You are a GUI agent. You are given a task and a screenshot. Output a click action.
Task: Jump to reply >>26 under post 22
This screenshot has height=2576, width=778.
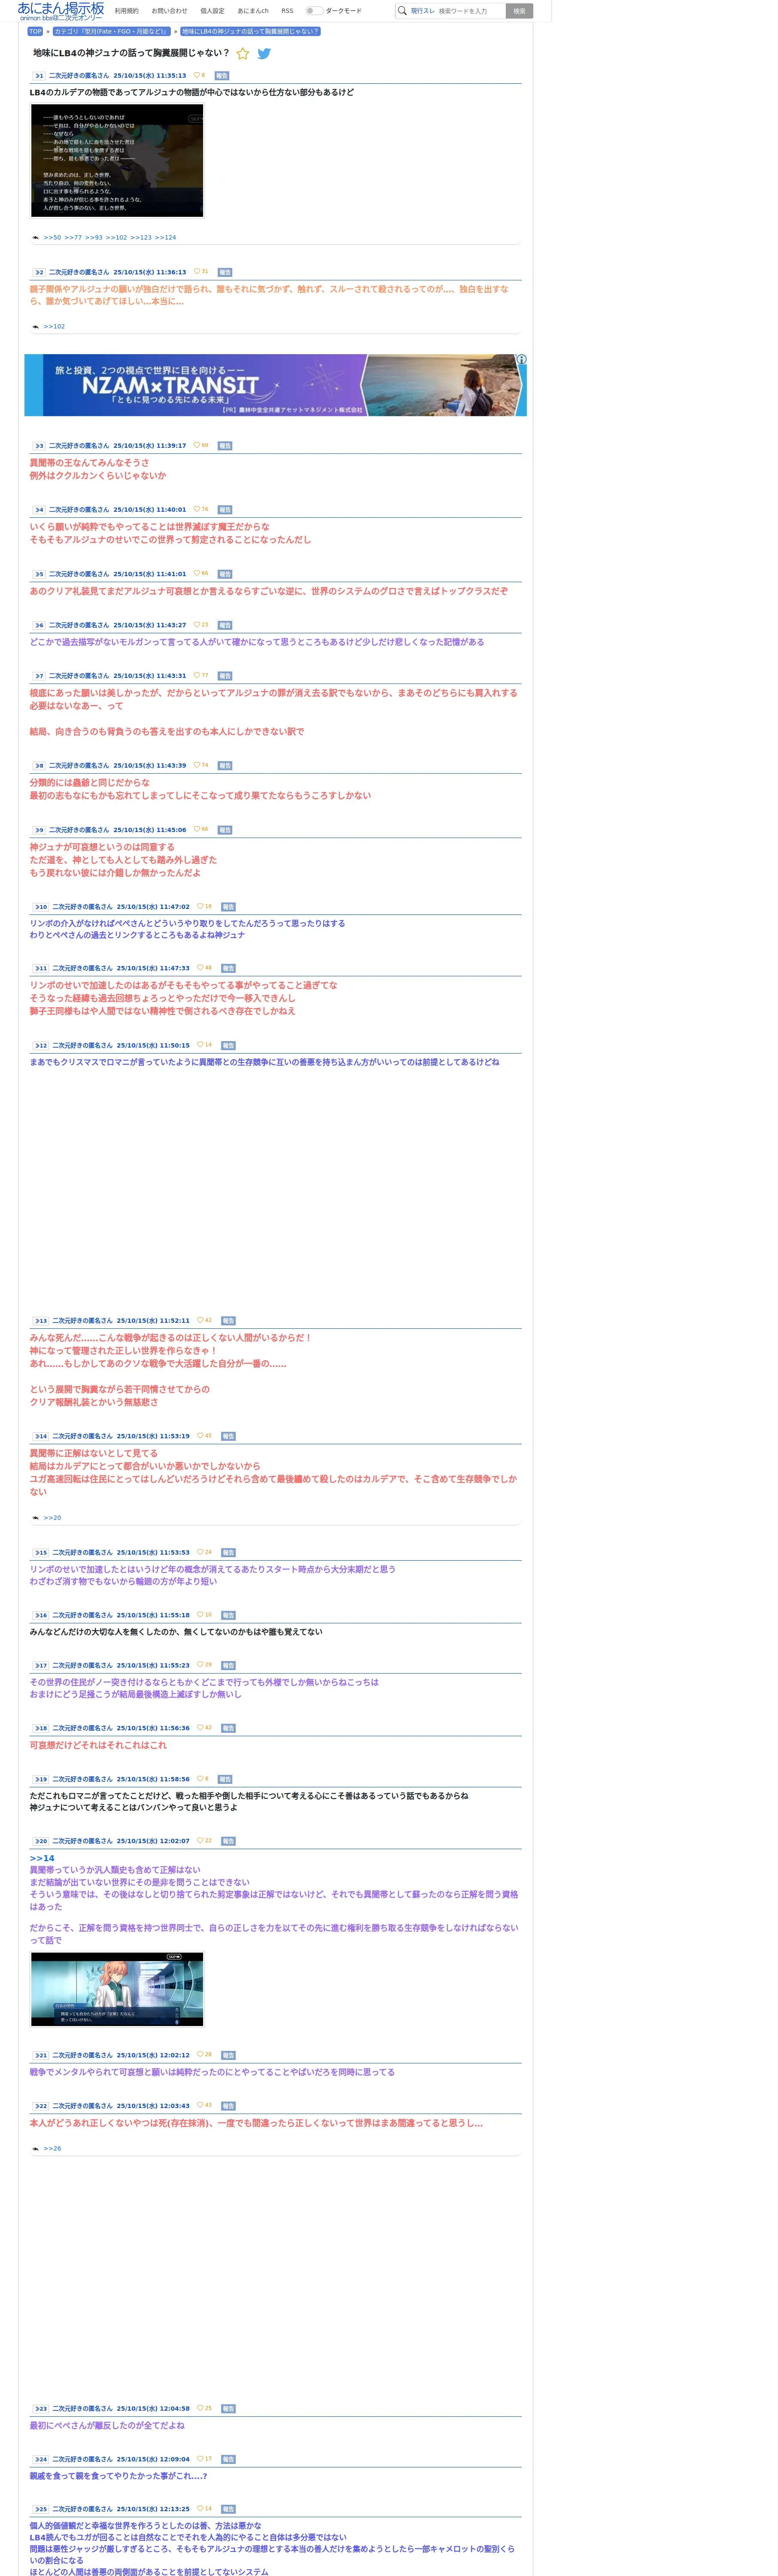(52, 2148)
